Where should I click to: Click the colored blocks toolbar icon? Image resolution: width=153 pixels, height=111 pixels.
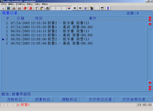click(x=69, y=8)
